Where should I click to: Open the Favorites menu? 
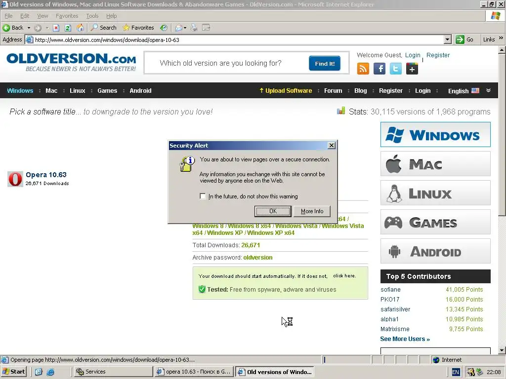coord(67,16)
